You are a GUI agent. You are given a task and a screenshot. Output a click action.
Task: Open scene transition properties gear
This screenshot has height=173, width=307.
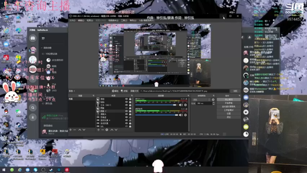[x=213, y=100]
